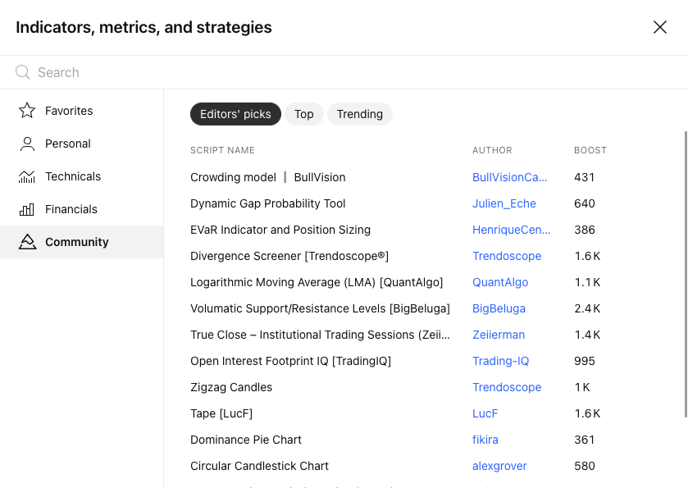This screenshot has width=688, height=488.
Task: Open author alexgrover profile link
Action: pyautogui.click(x=499, y=466)
